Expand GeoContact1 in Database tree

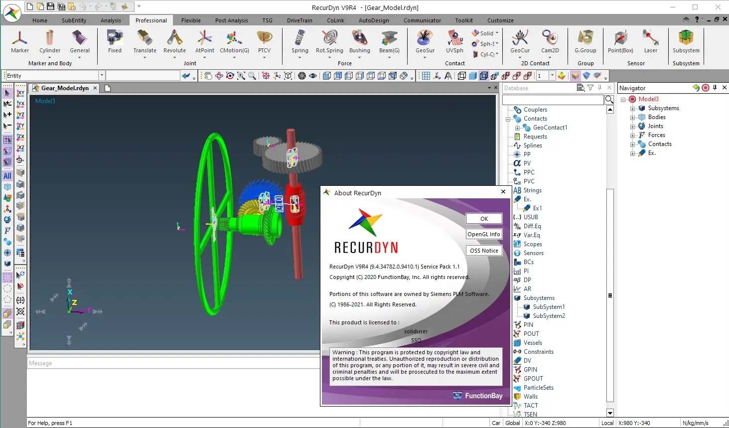517,128
